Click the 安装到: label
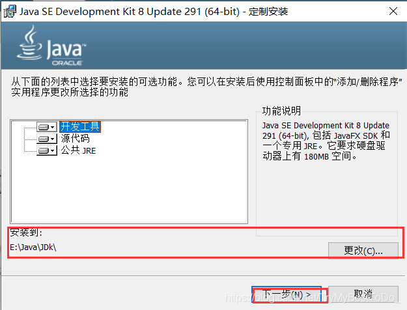 click(26, 232)
